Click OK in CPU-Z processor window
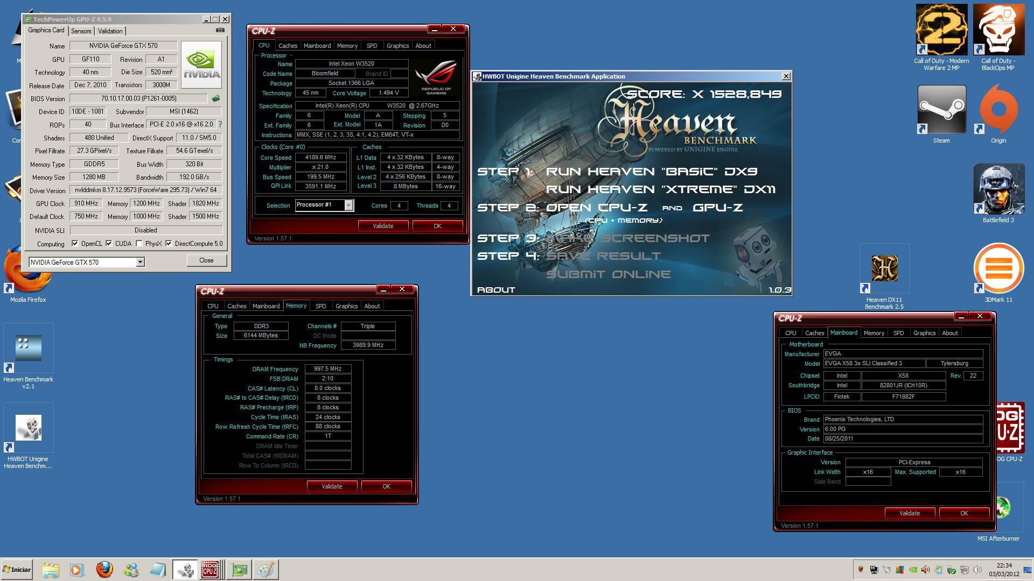Viewport: 1034px width, 581px height. point(437,226)
